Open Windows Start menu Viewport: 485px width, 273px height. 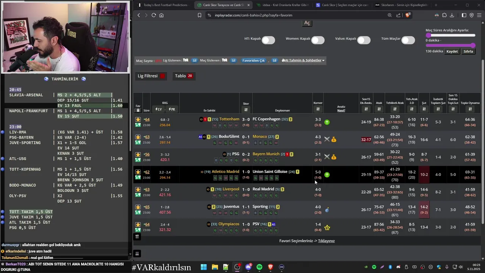(x=203, y=267)
